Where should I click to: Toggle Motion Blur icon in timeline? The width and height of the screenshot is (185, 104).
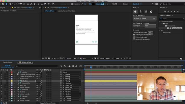76,66
